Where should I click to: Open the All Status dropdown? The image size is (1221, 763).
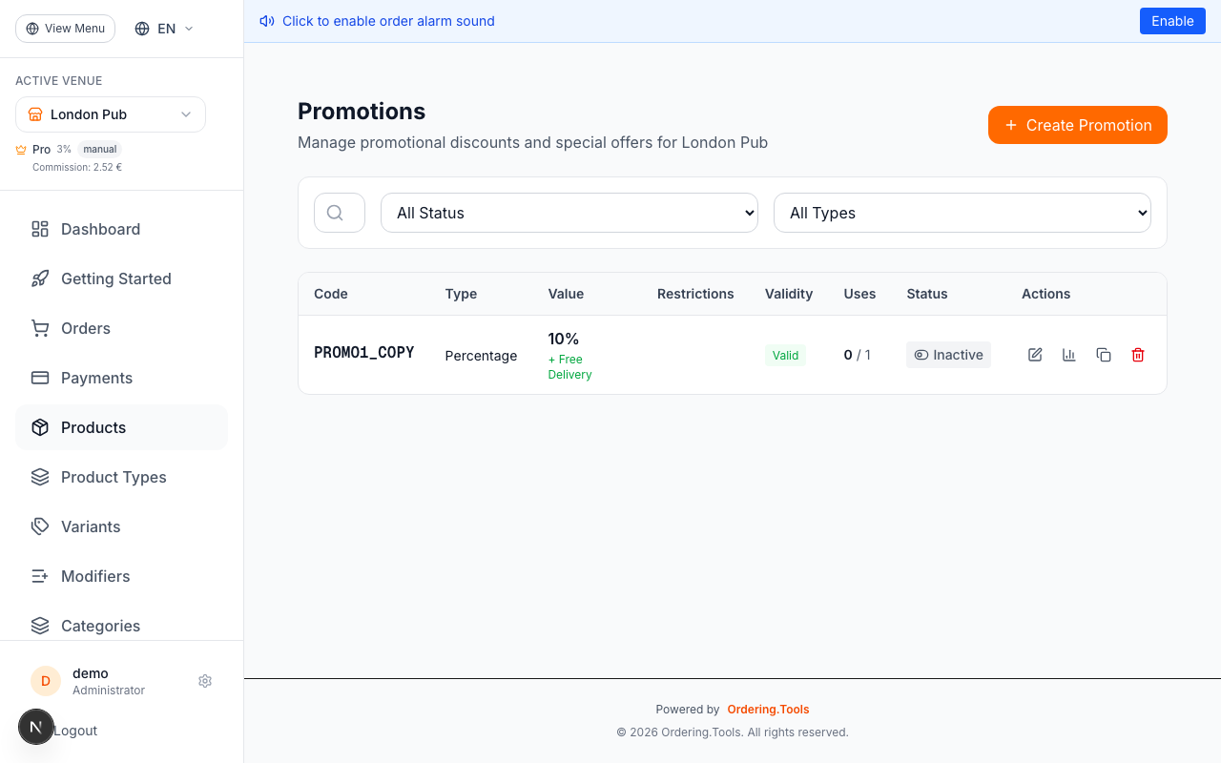click(569, 212)
